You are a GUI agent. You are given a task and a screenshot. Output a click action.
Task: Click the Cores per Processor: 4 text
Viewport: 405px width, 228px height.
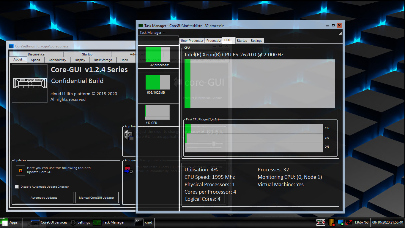coord(210,192)
